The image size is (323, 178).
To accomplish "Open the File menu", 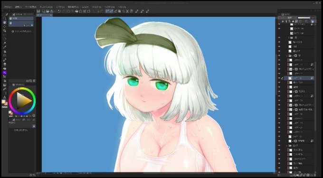I will click(8, 7).
